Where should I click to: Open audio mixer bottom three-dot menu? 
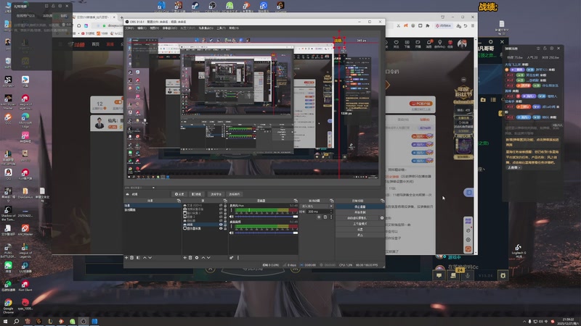[x=238, y=258]
